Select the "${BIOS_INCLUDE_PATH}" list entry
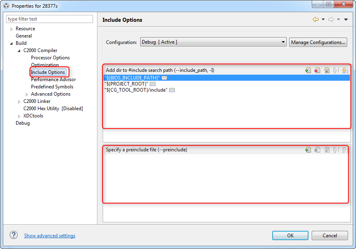356x249 pixels. point(227,78)
